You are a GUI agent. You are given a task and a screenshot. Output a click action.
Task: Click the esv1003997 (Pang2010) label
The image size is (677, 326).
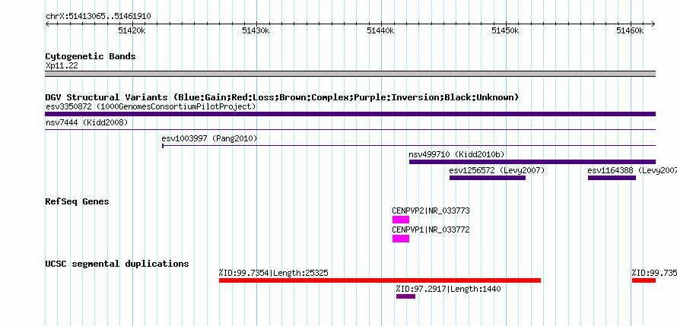click(209, 138)
